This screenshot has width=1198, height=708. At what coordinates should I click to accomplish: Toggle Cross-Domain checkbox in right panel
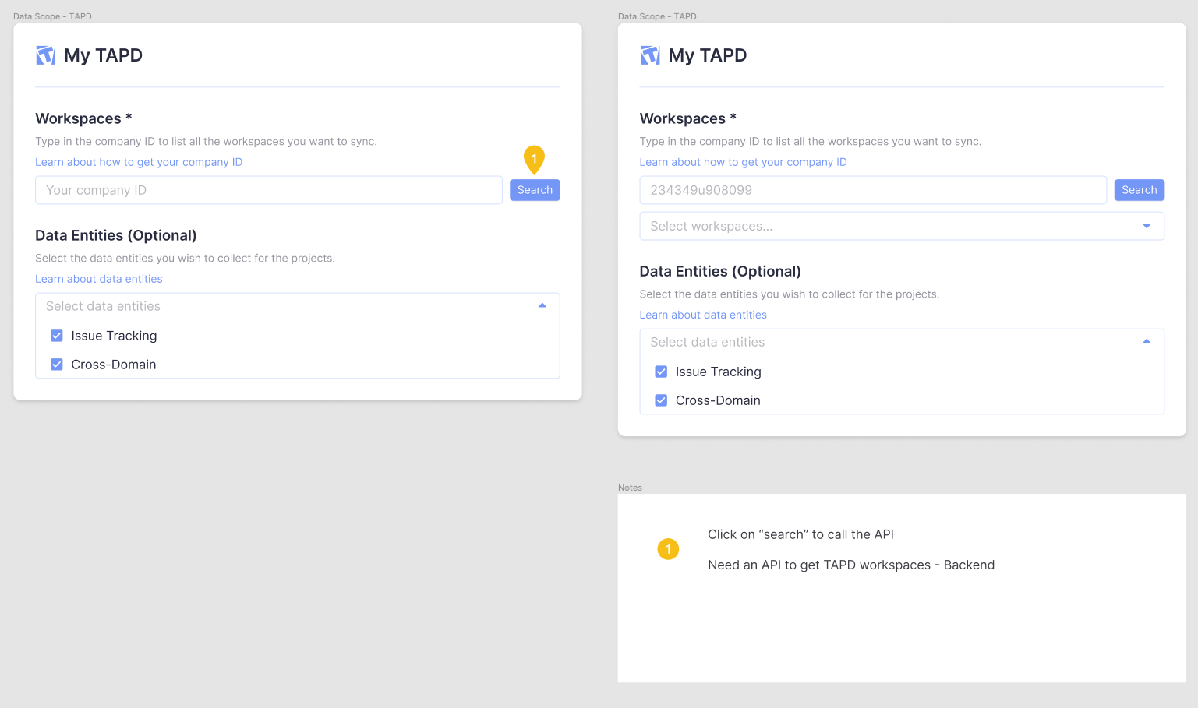pyautogui.click(x=661, y=400)
